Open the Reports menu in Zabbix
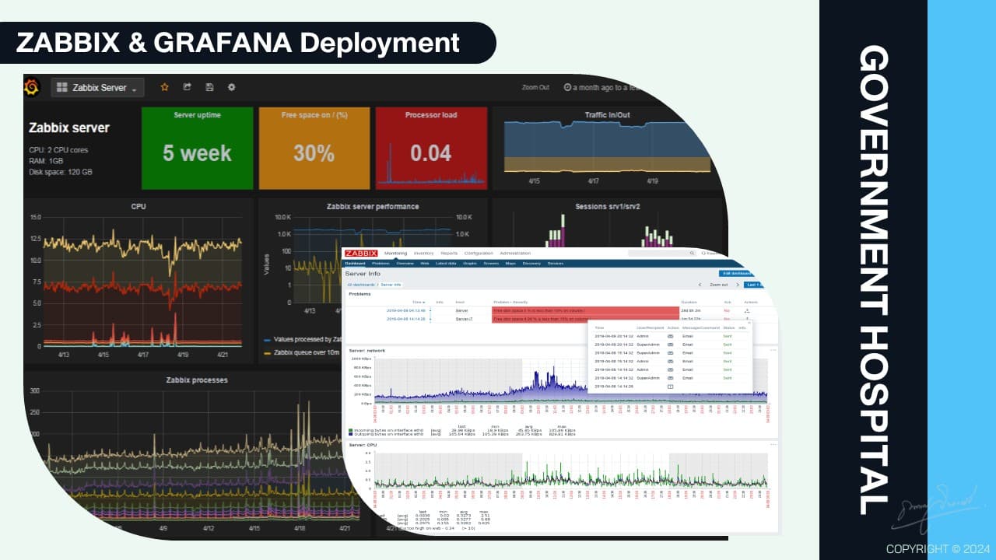Image resolution: width=996 pixels, height=560 pixels. [449, 253]
